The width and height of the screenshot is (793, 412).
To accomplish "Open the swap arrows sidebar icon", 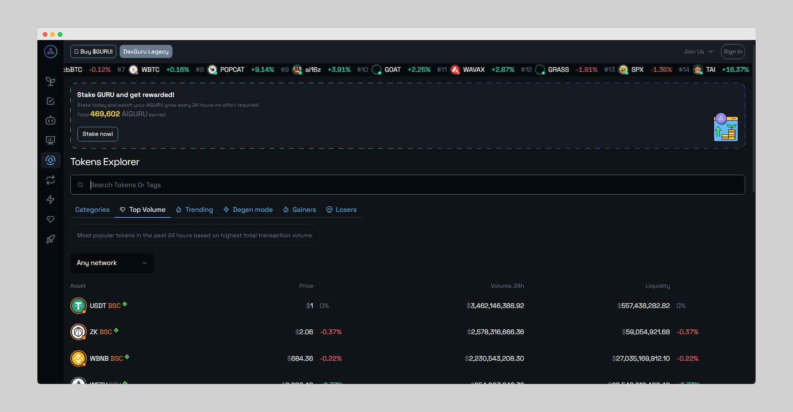I will (x=50, y=180).
